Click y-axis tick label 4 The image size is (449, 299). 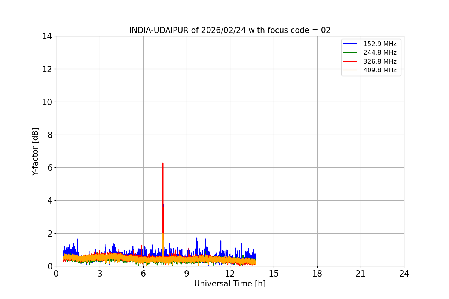[50, 201]
